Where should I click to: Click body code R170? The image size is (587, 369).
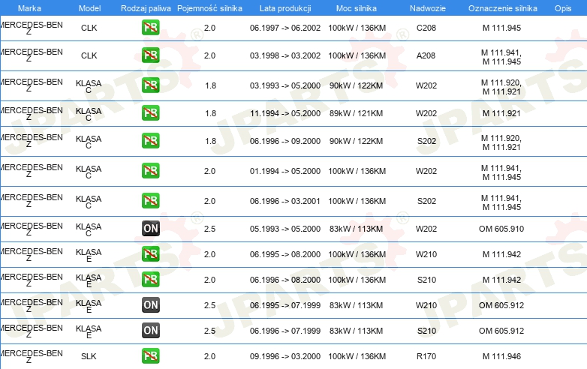(x=426, y=356)
